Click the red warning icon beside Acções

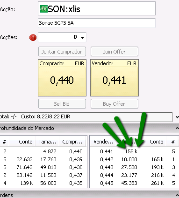pyautogui.click(x=33, y=37)
